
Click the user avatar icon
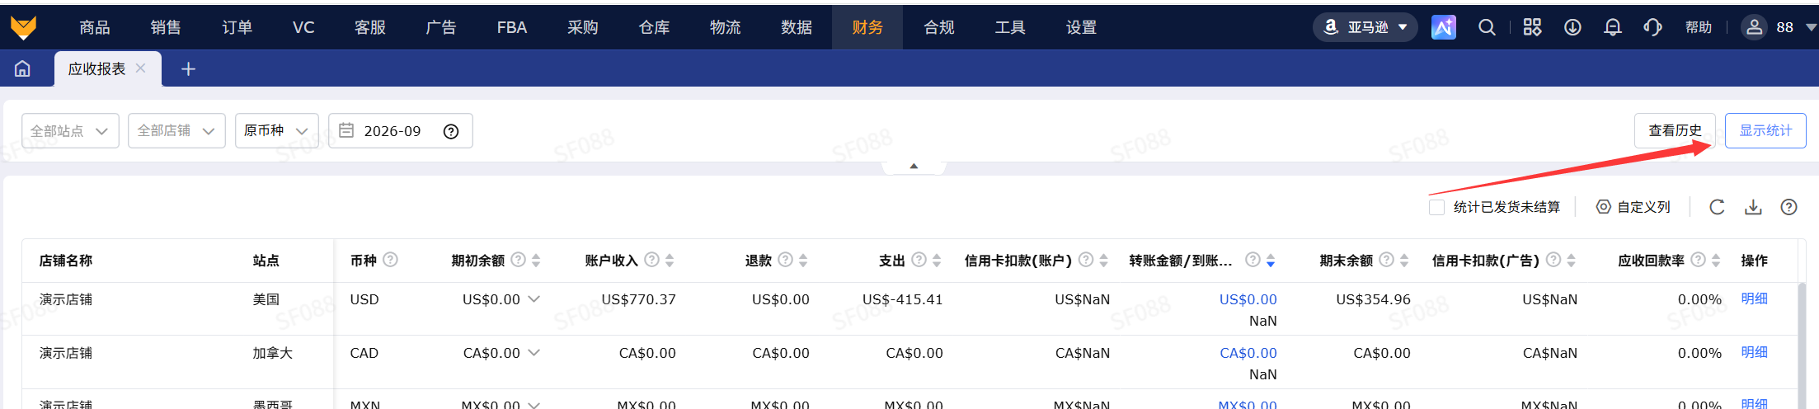(x=1754, y=27)
